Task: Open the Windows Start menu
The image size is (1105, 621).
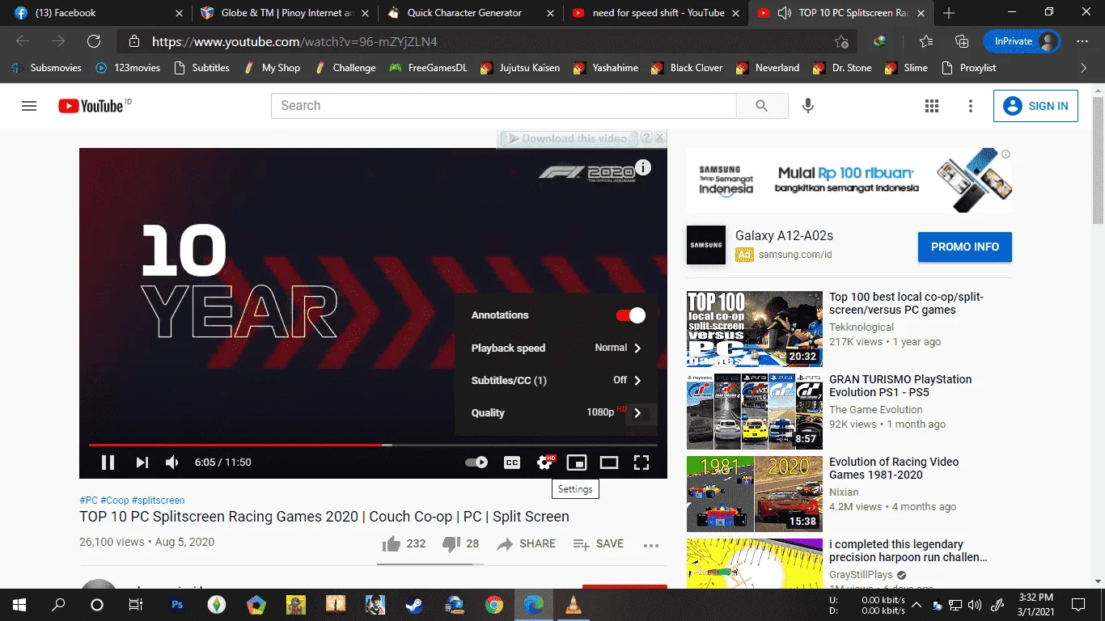Action: coord(19,604)
